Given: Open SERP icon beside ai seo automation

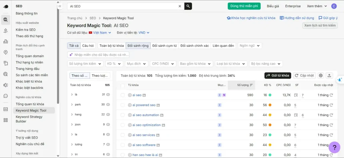Looking at the screenshot, I should (x=162, y=115).
